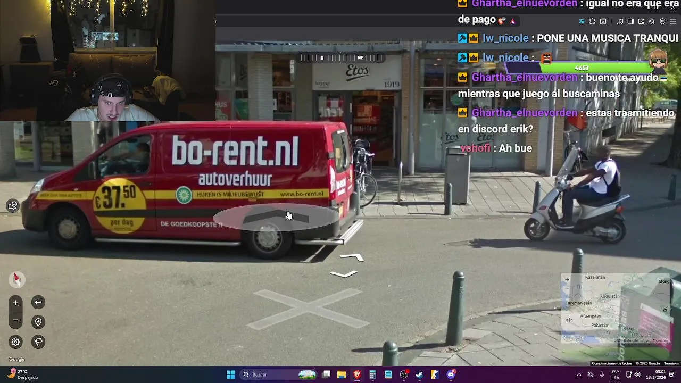Click Ghartha_elnuevorden on the discord erik message

click(x=525, y=113)
